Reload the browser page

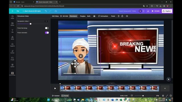coord(18,6)
